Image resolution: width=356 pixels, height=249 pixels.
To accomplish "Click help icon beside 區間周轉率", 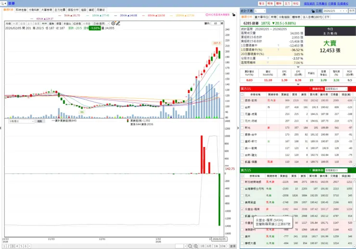I will [x=268, y=62].
